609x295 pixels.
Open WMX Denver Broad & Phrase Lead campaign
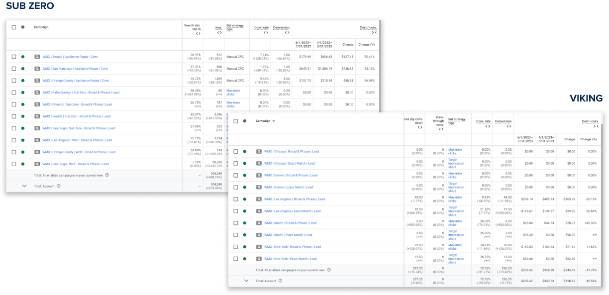(x=291, y=175)
